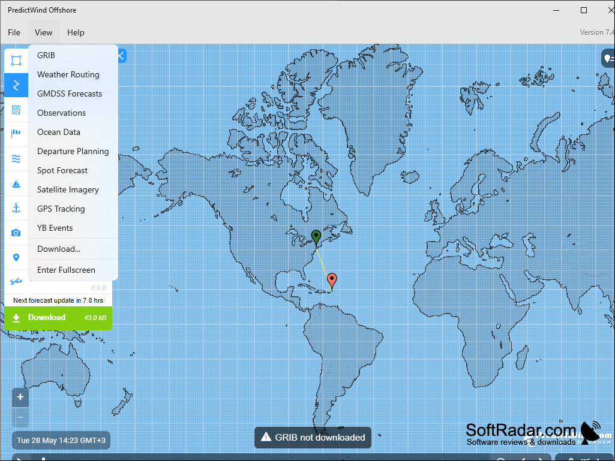
Task: Click the green Download 43.0 kB button
Action: click(58, 318)
